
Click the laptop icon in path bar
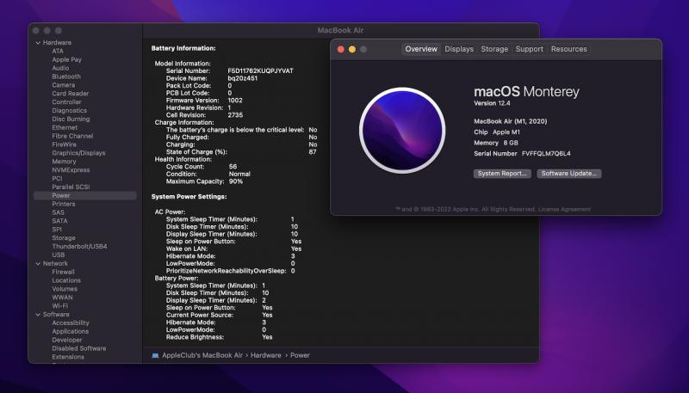point(155,355)
